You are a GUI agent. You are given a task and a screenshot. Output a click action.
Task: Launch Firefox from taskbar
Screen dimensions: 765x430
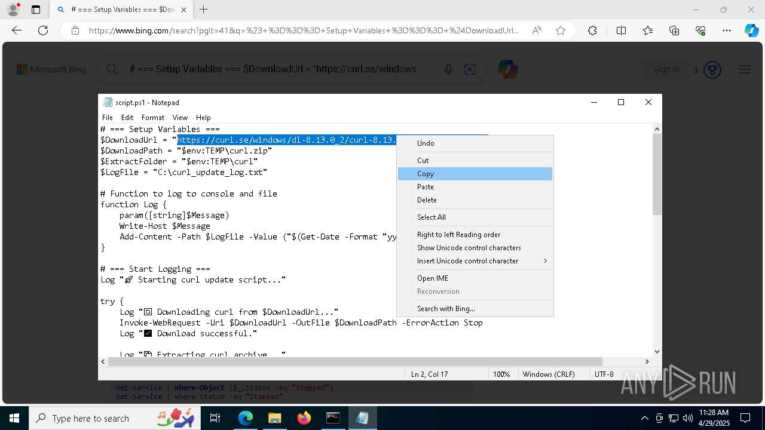point(304,418)
